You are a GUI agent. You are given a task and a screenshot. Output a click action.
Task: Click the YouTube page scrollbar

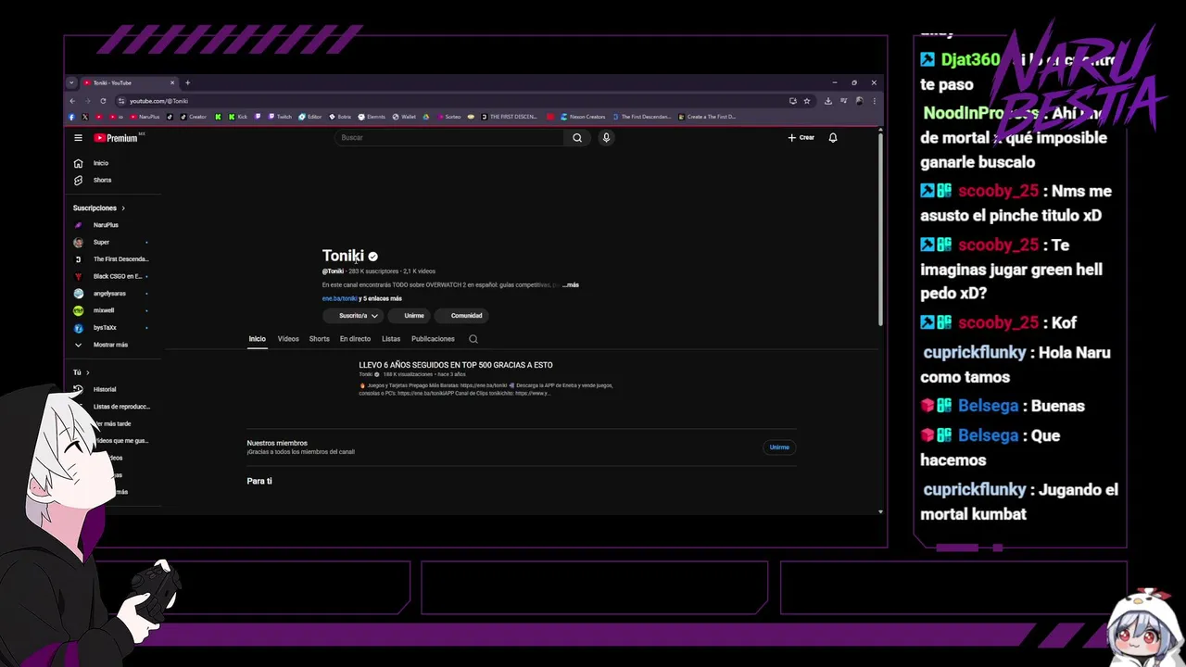[880, 232]
